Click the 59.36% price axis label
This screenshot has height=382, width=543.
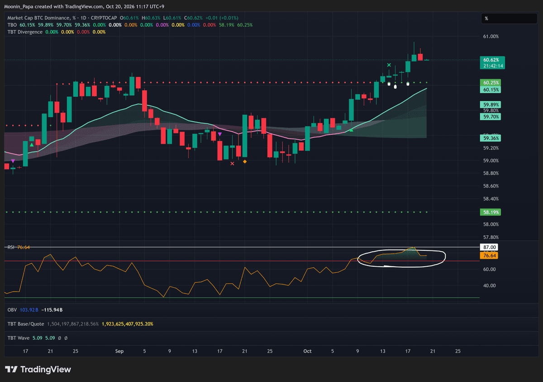click(491, 138)
